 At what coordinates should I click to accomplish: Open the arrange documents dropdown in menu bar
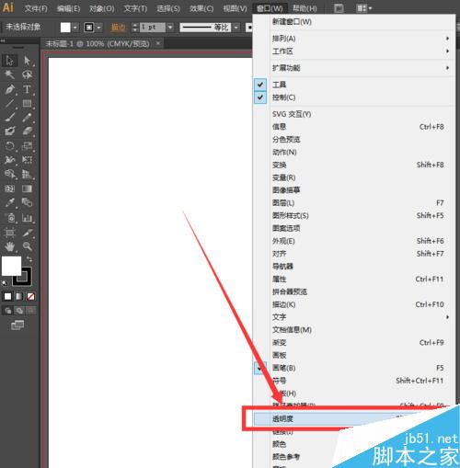click(x=363, y=8)
